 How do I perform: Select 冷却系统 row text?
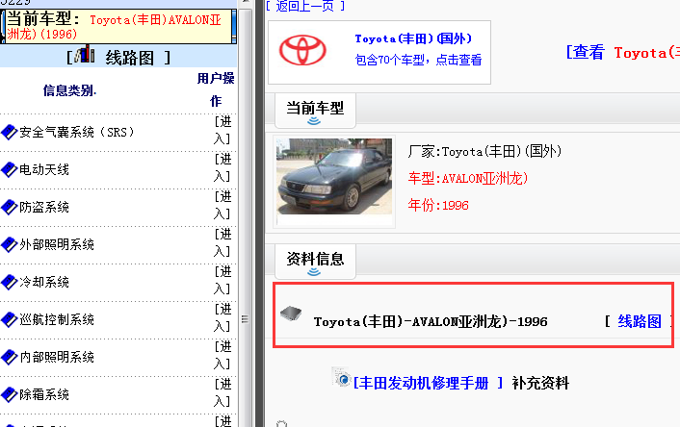[44, 282]
